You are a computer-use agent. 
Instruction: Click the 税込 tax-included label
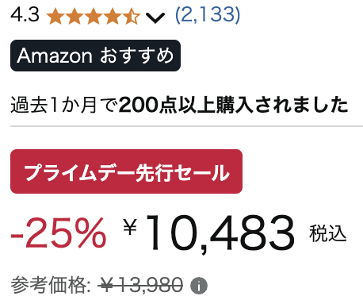(x=327, y=233)
